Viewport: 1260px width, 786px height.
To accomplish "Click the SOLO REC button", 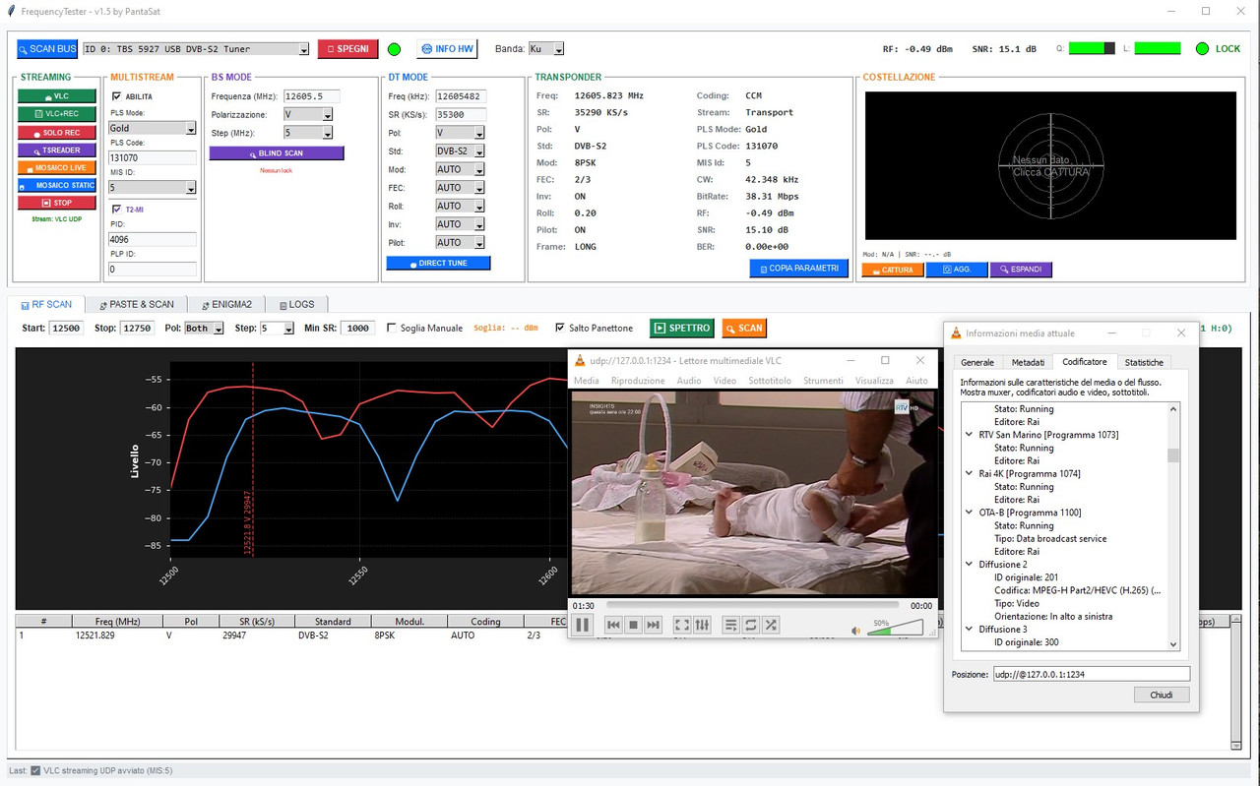I will coord(57,132).
